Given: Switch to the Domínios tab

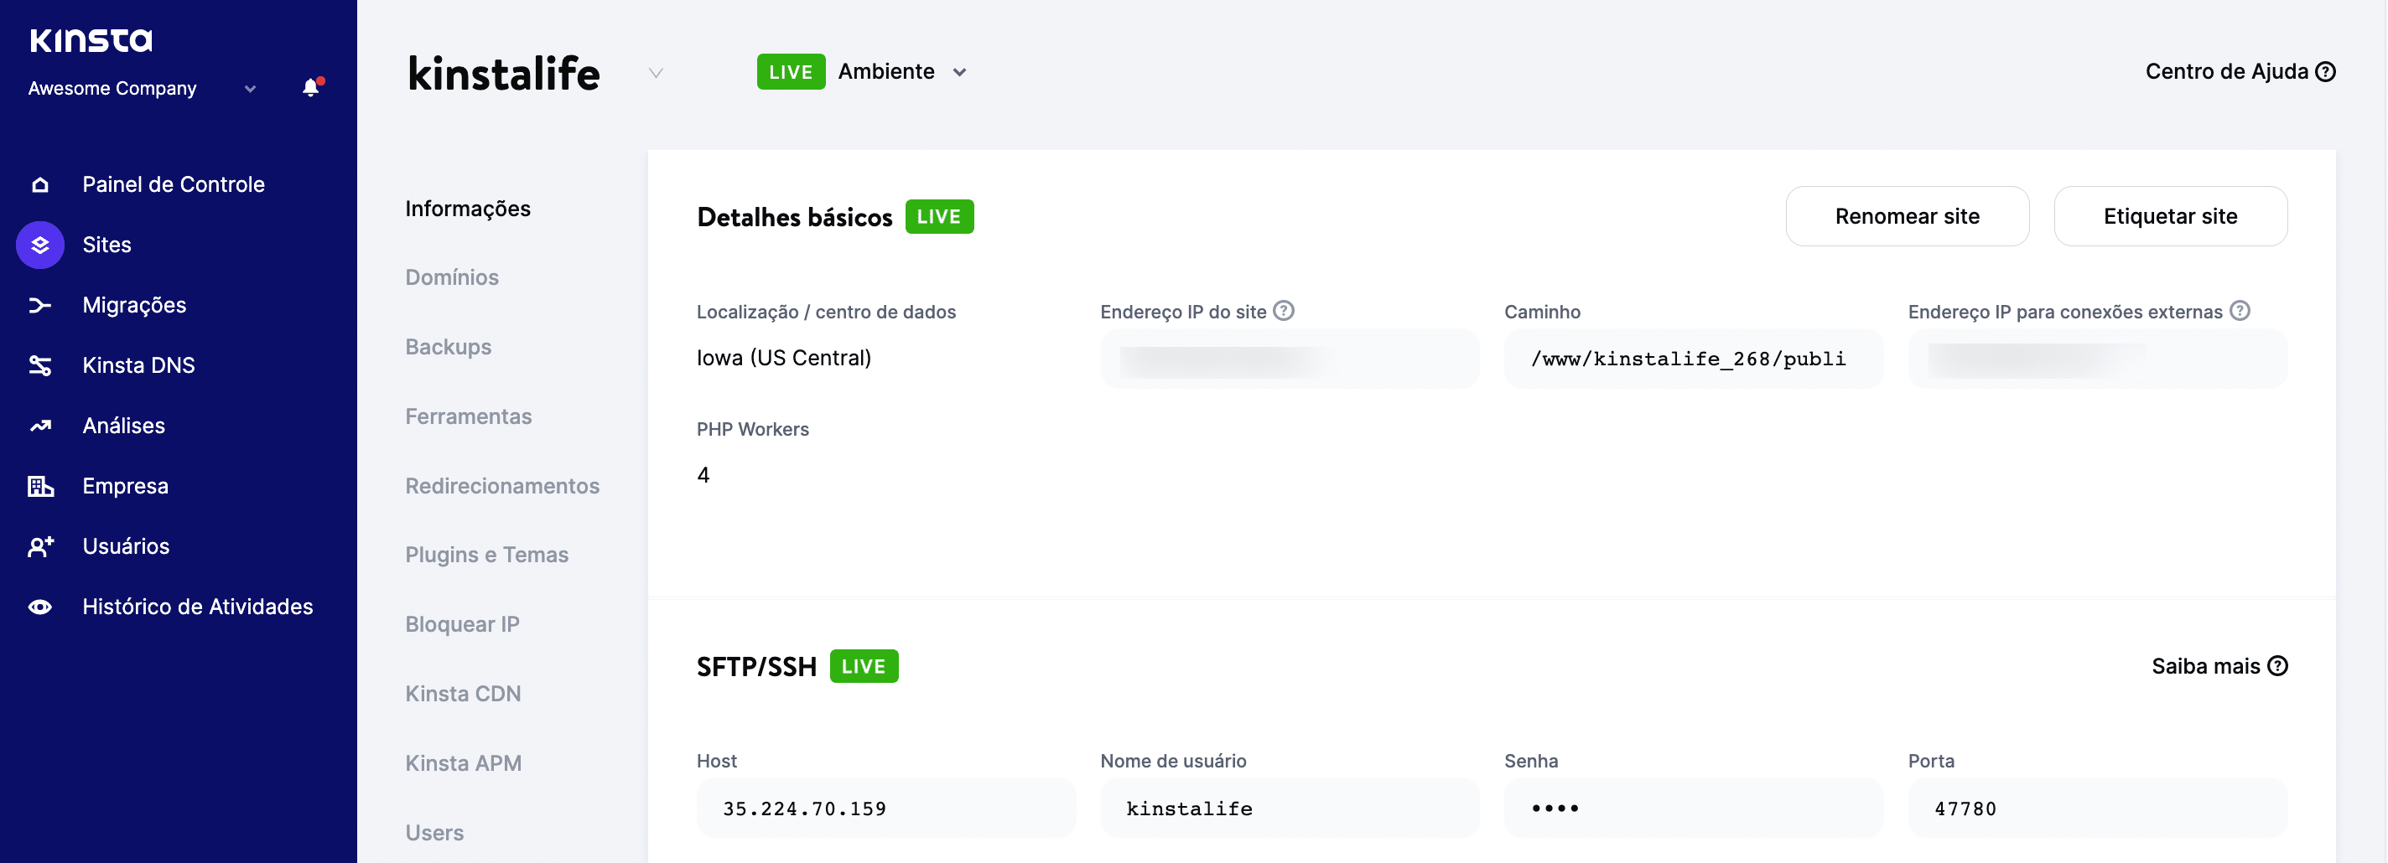Looking at the screenshot, I should click(x=453, y=276).
